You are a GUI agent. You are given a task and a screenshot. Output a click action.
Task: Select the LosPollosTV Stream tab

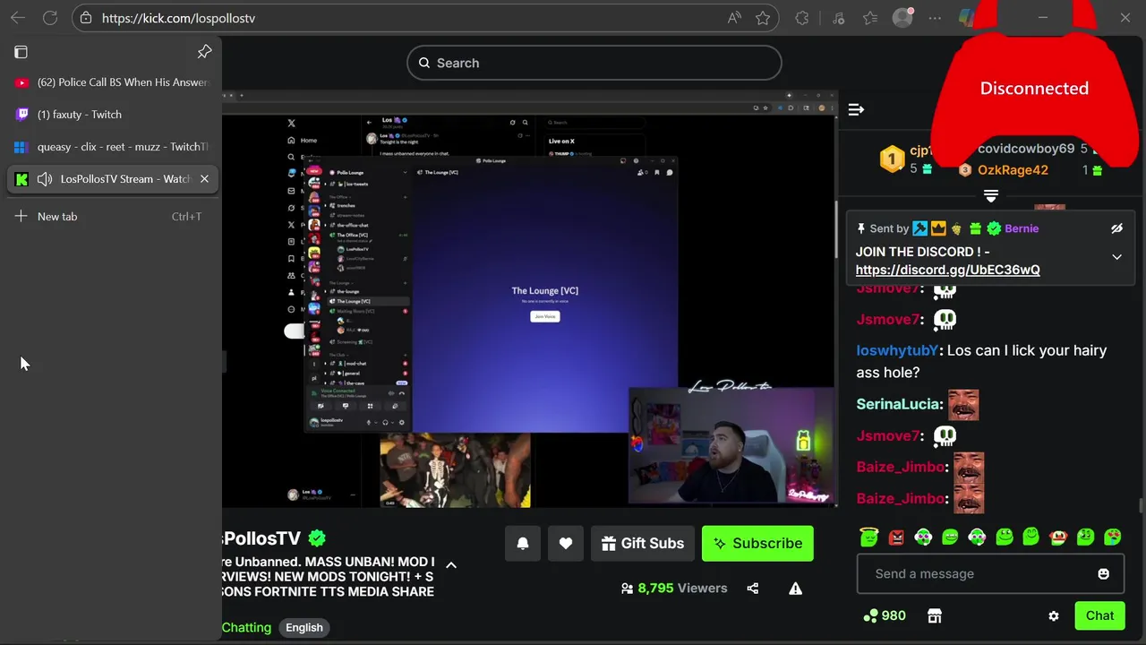pos(111,179)
